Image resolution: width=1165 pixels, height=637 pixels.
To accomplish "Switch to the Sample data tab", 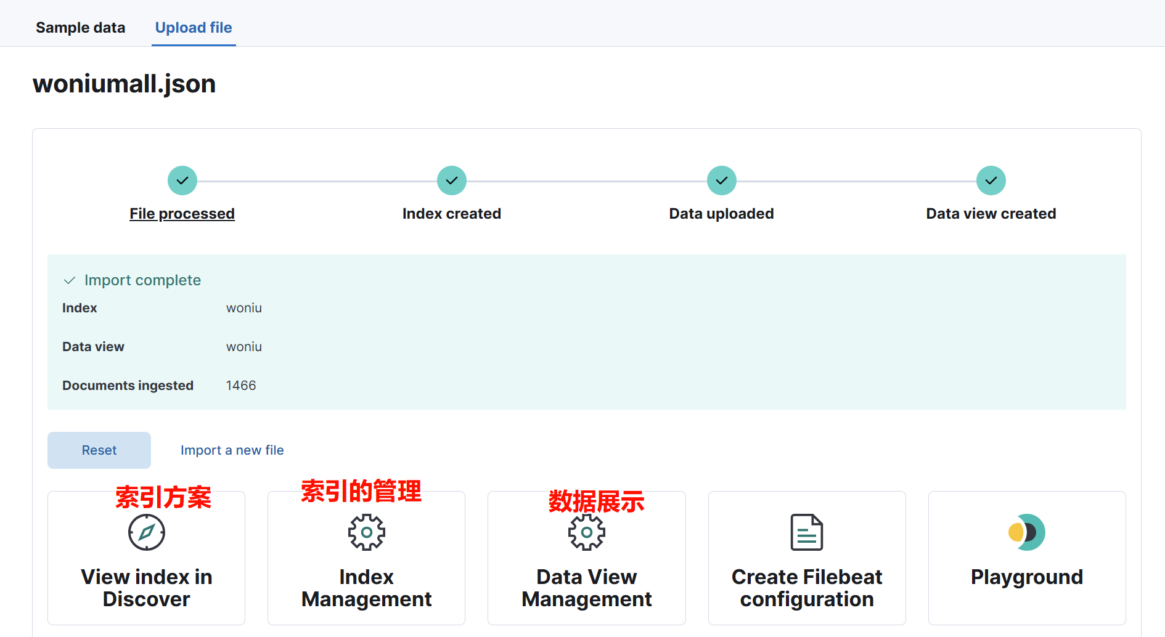I will click(x=80, y=28).
